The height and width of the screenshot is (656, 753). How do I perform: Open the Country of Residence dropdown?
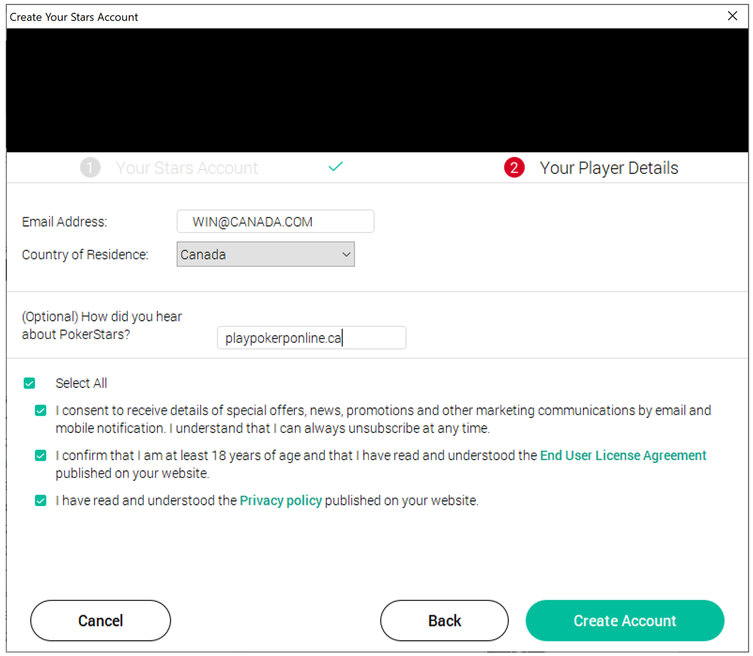point(265,254)
